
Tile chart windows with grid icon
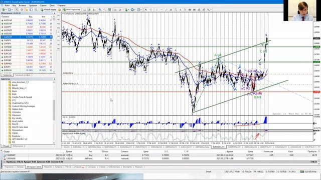(109, 9)
